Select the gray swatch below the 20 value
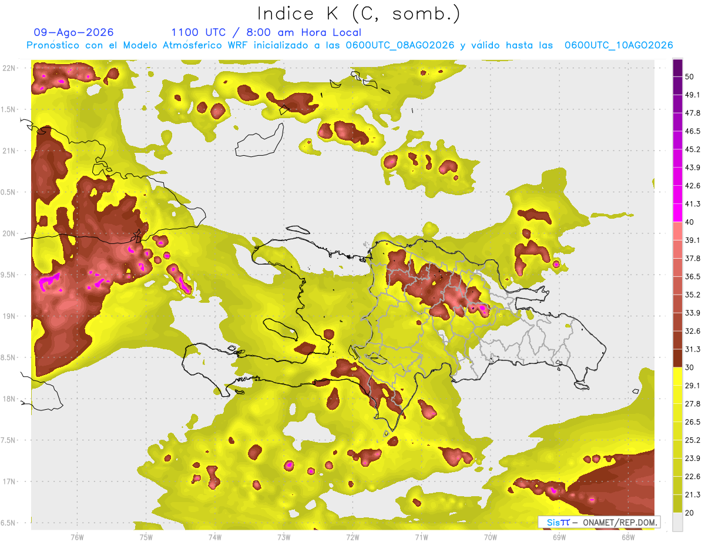Screen dimensions: 705x545 point(678,522)
